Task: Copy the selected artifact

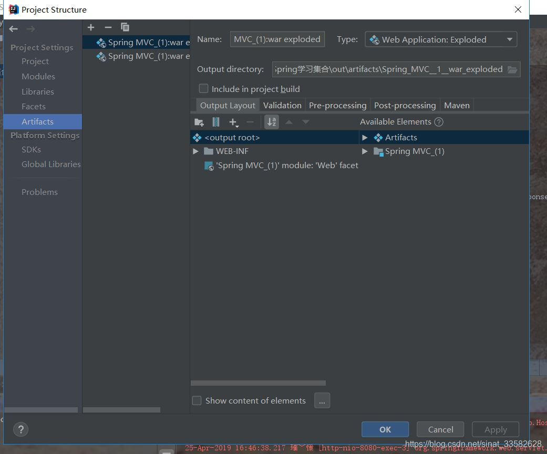Action: point(125,27)
